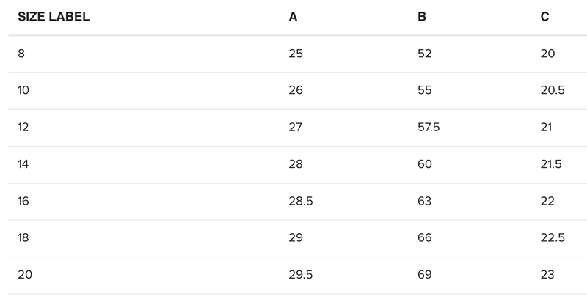Click size label 8 in first row
This screenshot has height=302, width=587.
(x=21, y=54)
